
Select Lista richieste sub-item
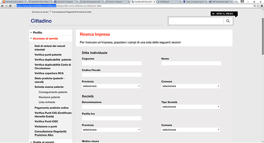[47, 102]
